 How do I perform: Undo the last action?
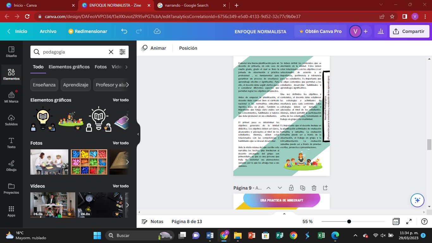[124, 31]
